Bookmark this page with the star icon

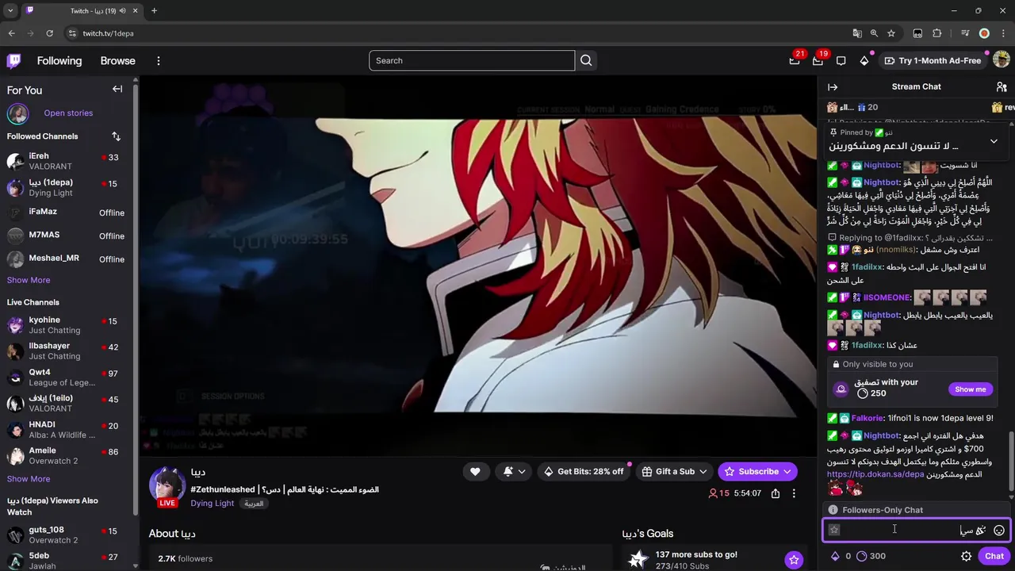coord(891,33)
